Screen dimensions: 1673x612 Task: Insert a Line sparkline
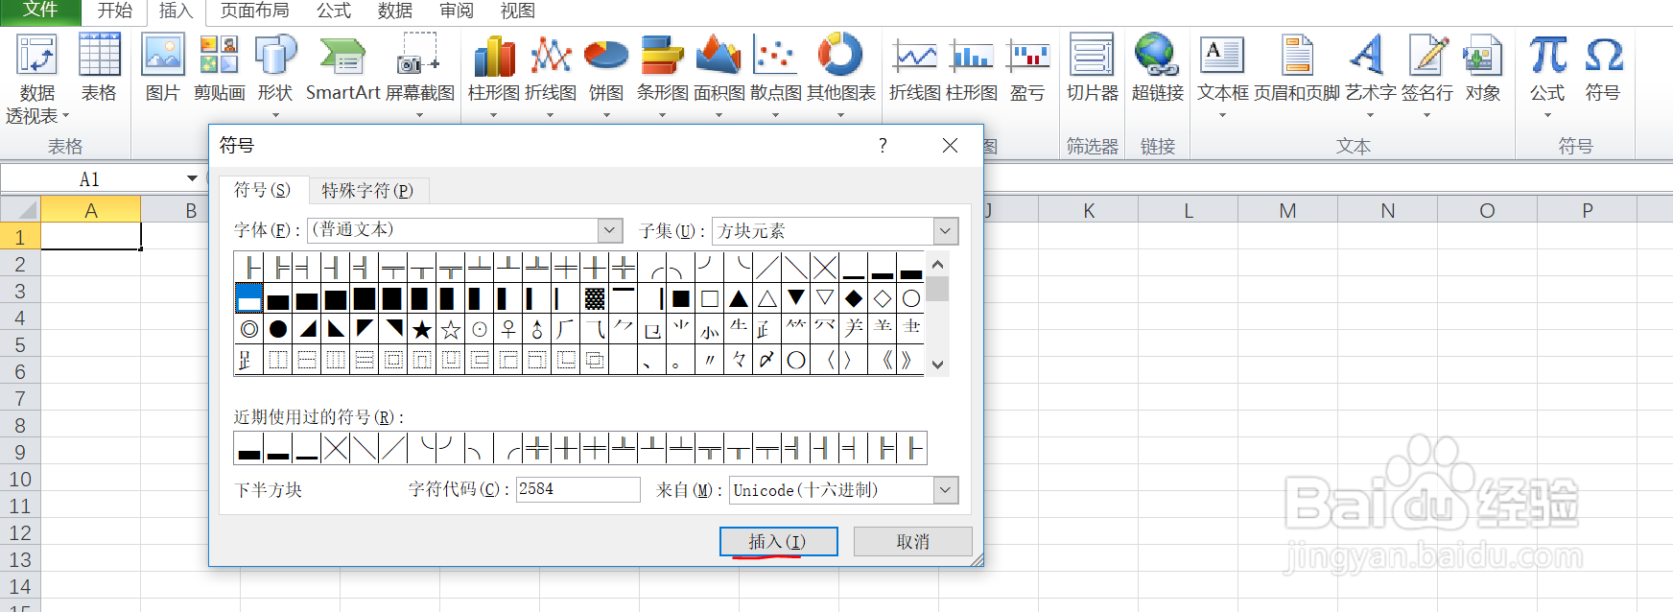915,68
